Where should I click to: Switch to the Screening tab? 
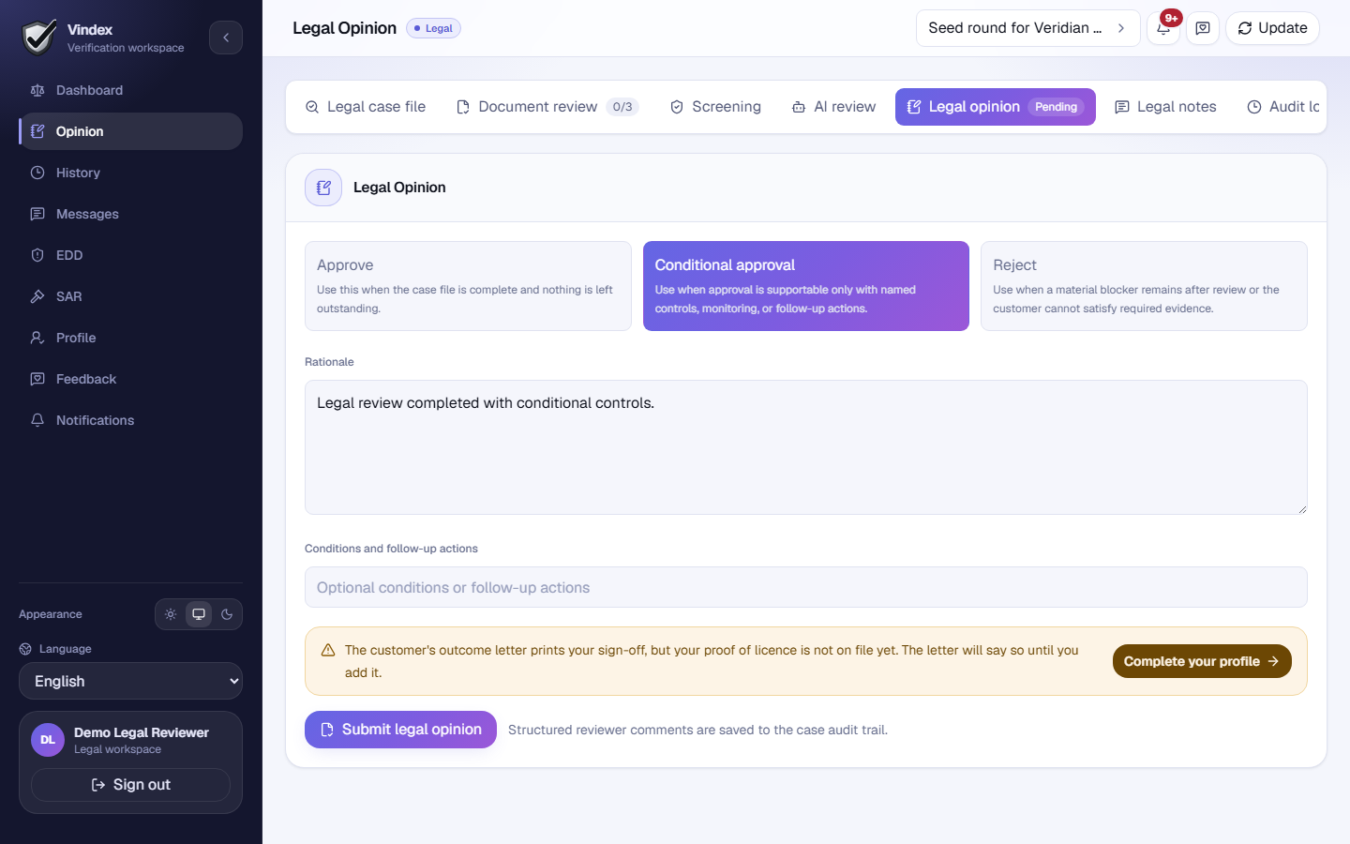tap(715, 107)
